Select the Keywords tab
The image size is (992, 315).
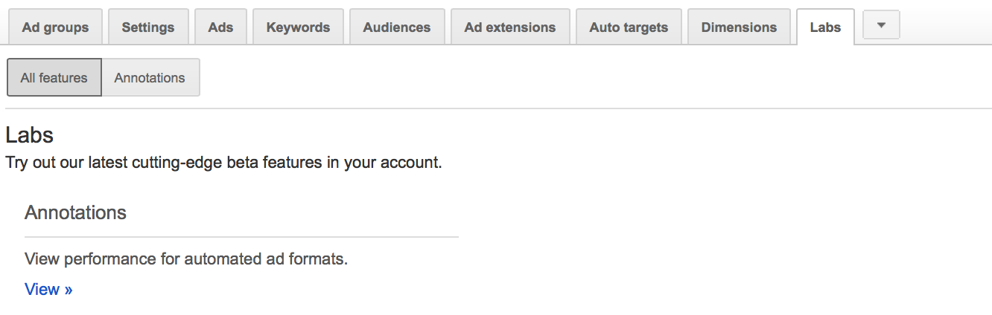click(298, 27)
